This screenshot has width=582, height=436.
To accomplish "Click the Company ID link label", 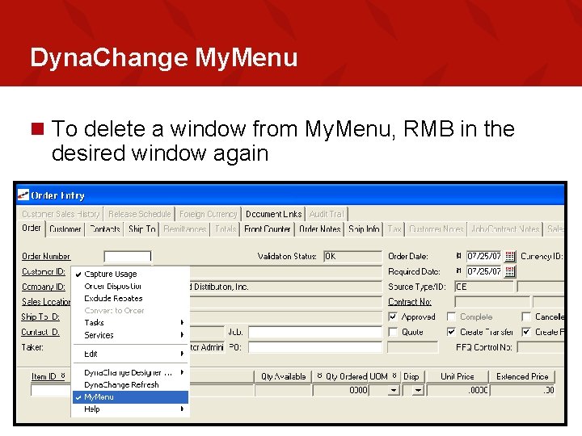I will click(x=44, y=287).
